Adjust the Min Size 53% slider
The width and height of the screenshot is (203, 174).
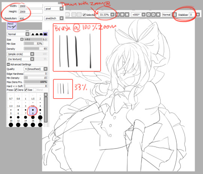pos(33,44)
